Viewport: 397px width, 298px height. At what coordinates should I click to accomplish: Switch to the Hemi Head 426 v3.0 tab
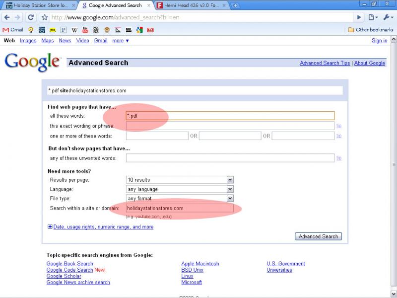click(x=191, y=5)
